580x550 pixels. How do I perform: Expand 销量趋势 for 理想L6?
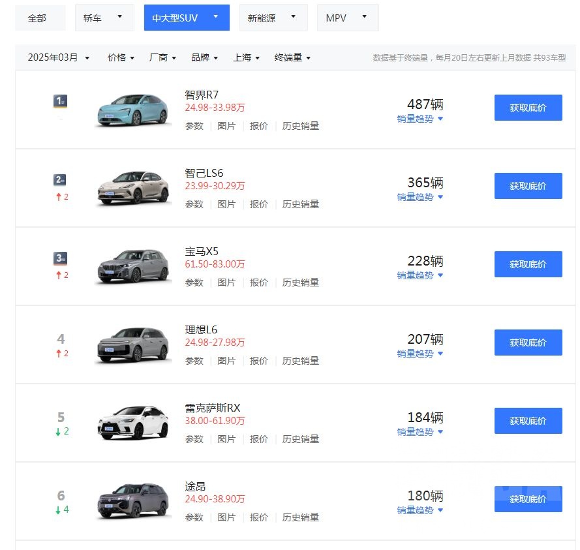[420, 354]
